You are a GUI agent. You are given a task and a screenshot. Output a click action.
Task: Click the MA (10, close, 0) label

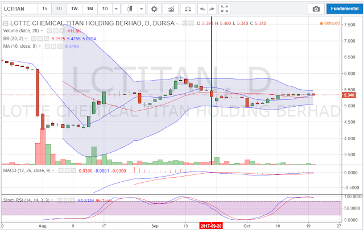(20, 47)
